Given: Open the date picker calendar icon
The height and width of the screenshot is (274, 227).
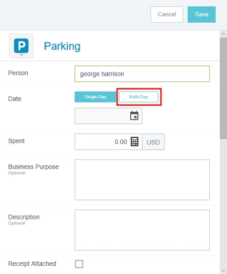Looking at the screenshot, I should click(134, 116).
